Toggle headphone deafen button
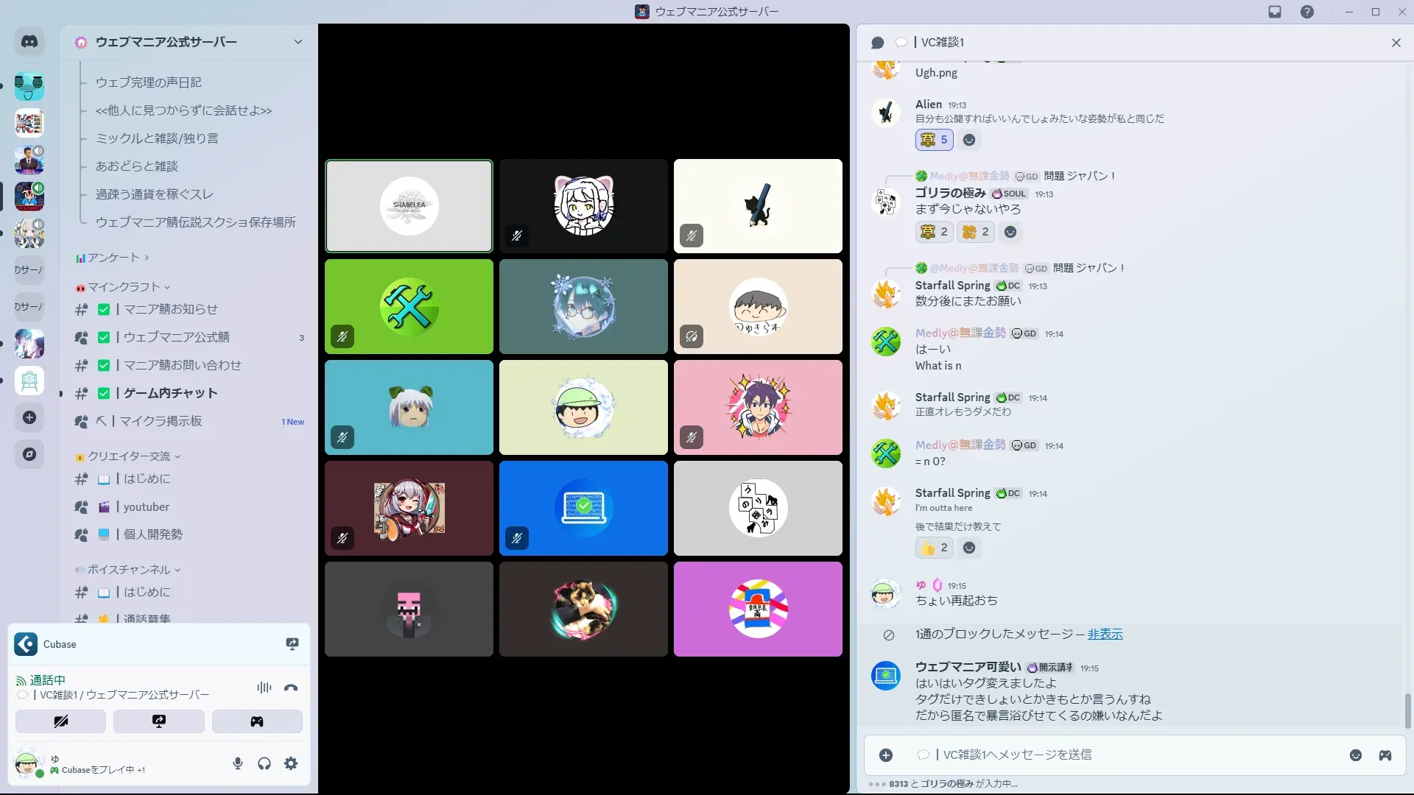 pos(264,763)
